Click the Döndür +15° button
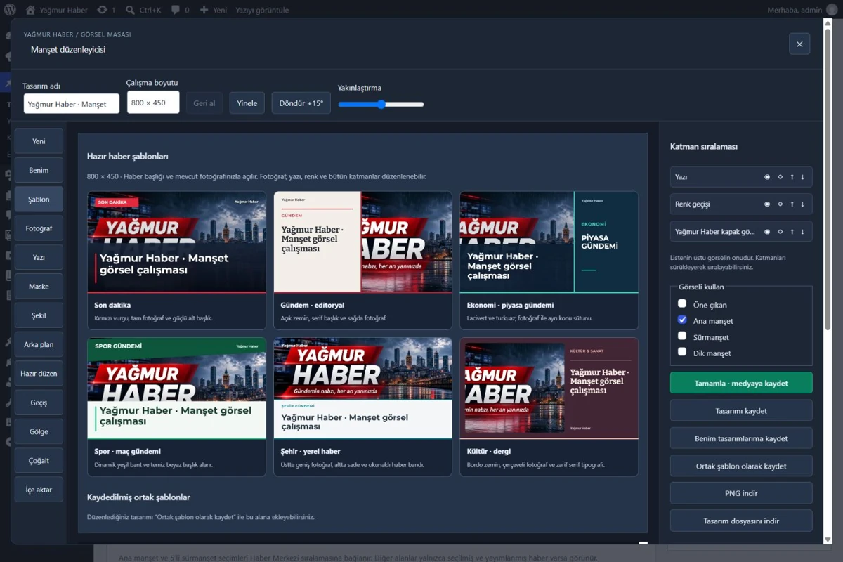The image size is (843, 562). pos(301,103)
